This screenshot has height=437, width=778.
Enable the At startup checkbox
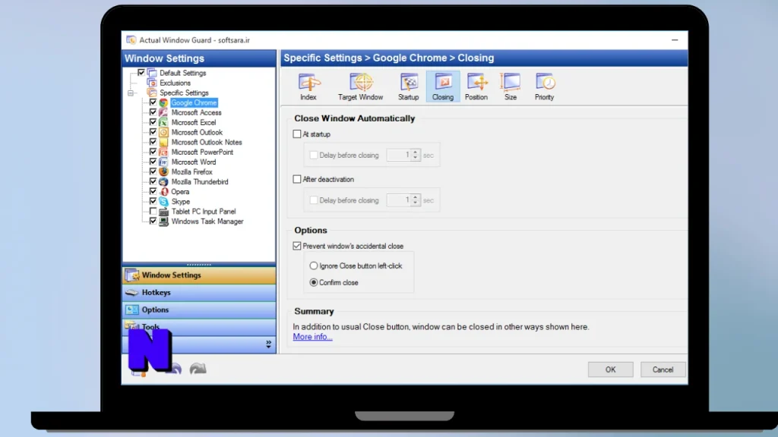(297, 134)
